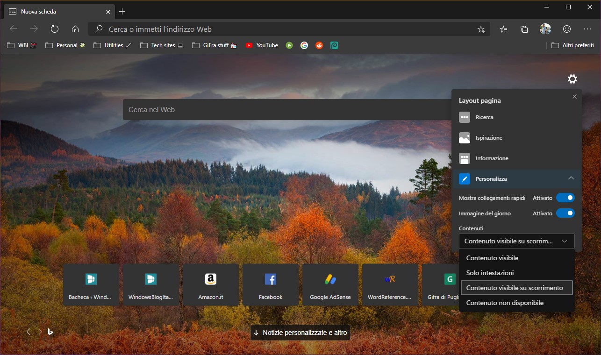This screenshot has width=601, height=355.
Task: Open the Gifra di Puglia quick link tile
Action: (x=440, y=285)
